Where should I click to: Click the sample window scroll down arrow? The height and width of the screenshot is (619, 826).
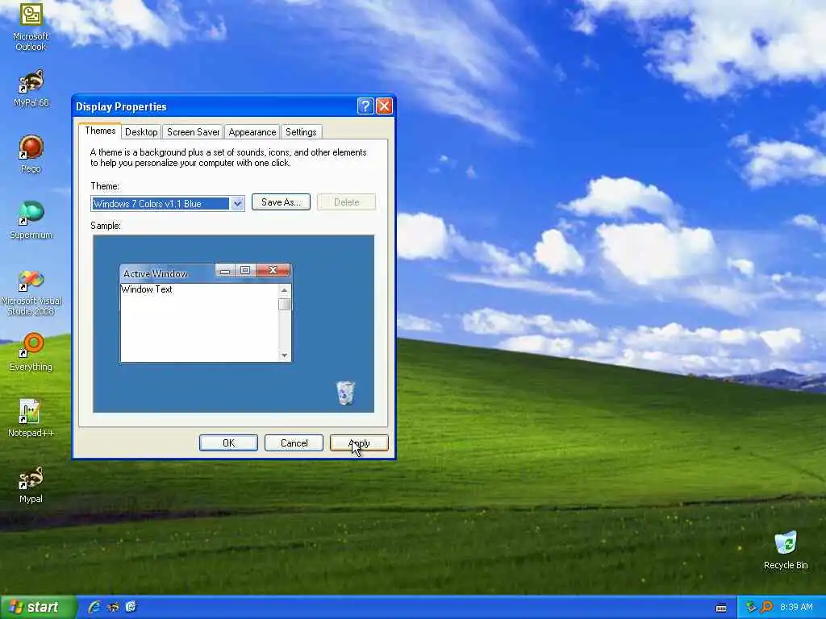click(x=285, y=355)
